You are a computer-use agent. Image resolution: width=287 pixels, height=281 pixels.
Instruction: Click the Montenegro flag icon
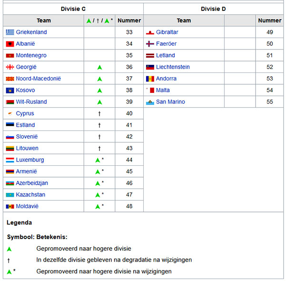10,56
